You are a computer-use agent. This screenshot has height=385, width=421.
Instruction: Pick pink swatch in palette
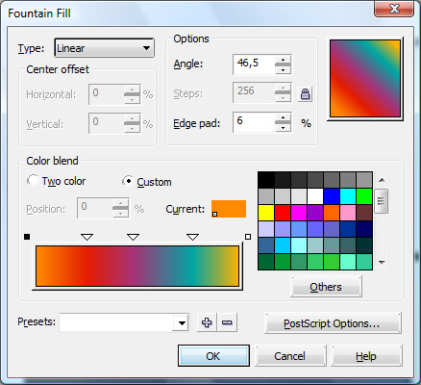pos(348,213)
